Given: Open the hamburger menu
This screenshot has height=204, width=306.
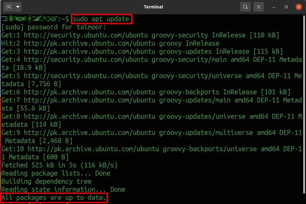Looking at the screenshot, I should coord(258,7).
